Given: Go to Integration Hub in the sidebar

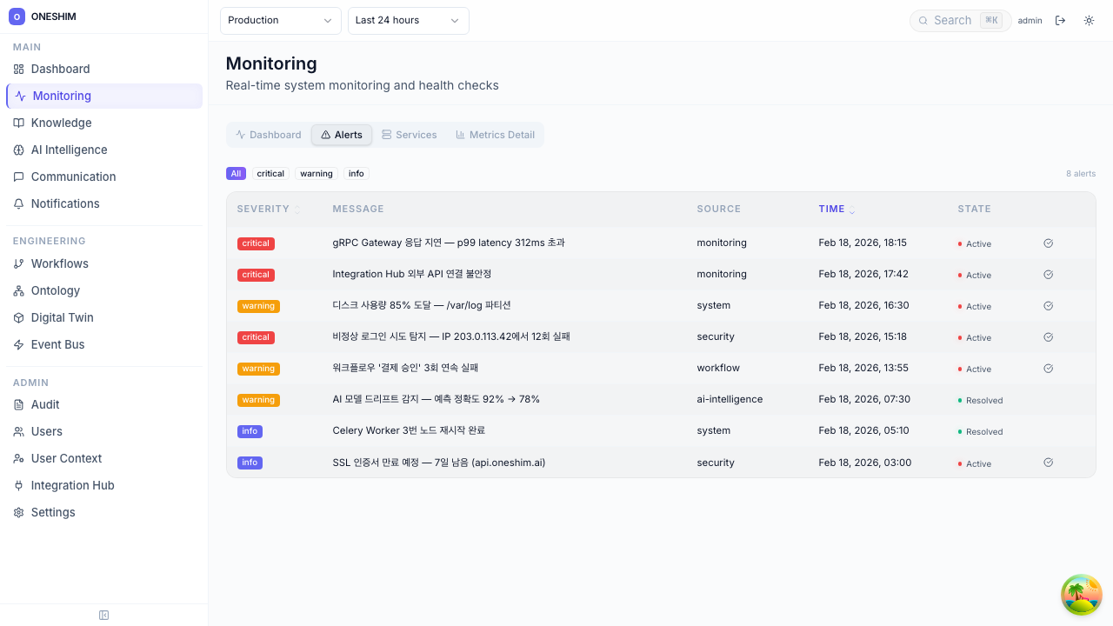Looking at the screenshot, I should 72,485.
